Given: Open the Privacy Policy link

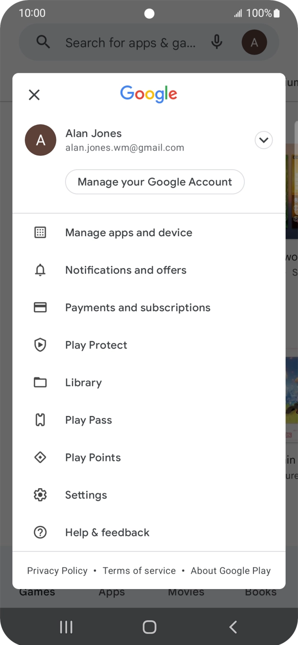Looking at the screenshot, I should click(57, 570).
